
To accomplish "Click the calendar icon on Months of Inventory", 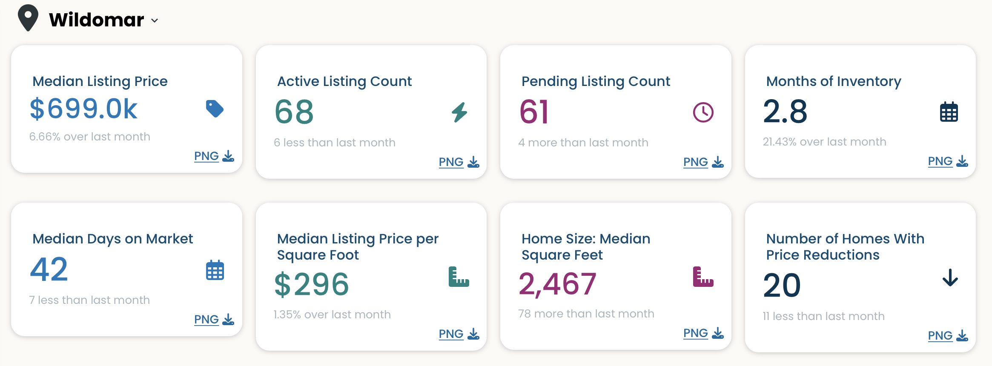I will [949, 112].
